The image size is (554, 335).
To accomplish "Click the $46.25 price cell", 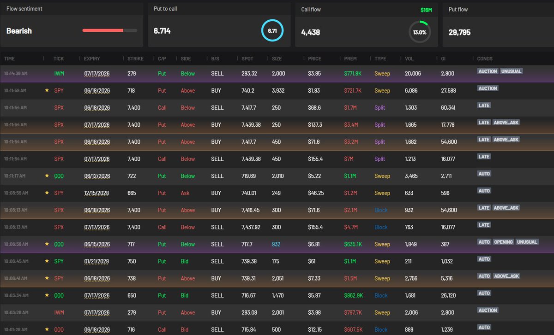I will 315,193.
